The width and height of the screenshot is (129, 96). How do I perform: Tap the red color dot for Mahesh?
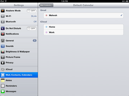click(x=46, y=15)
